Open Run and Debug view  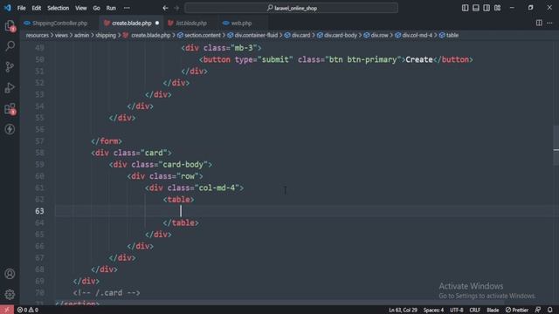click(10, 87)
